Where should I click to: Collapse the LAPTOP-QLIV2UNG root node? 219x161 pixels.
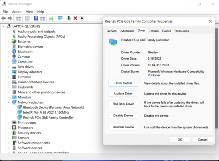[x=3, y=26]
